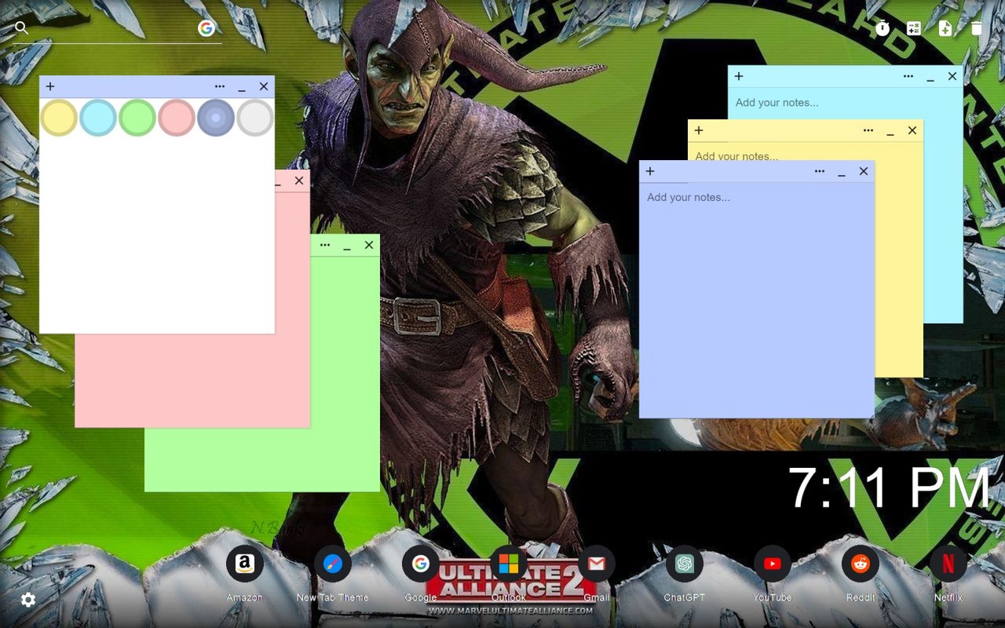Open the Google shortcut in dock
1005x628 pixels.
pyautogui.click(x=421, y=564)
